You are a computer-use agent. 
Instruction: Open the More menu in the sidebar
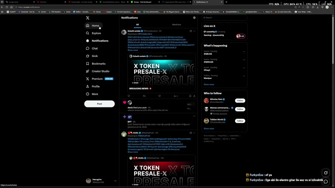92,94
